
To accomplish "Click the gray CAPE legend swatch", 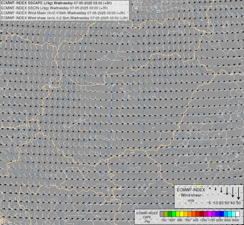I will pyautogui.click(x=162, y=214).
